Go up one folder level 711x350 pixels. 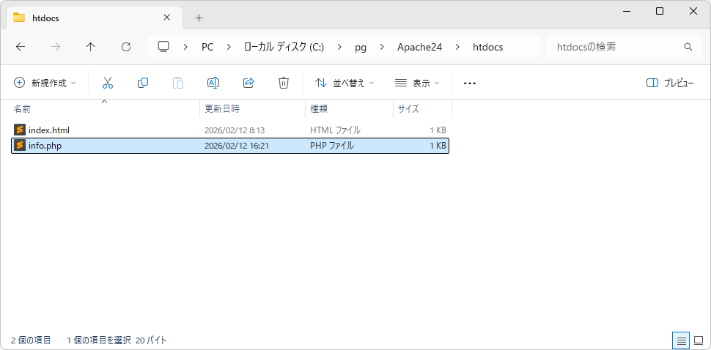(x=91, y=47)
